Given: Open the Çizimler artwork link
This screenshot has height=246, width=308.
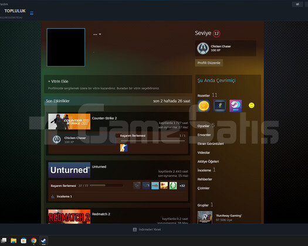Looking at the screenshot, I should point(204,188).
